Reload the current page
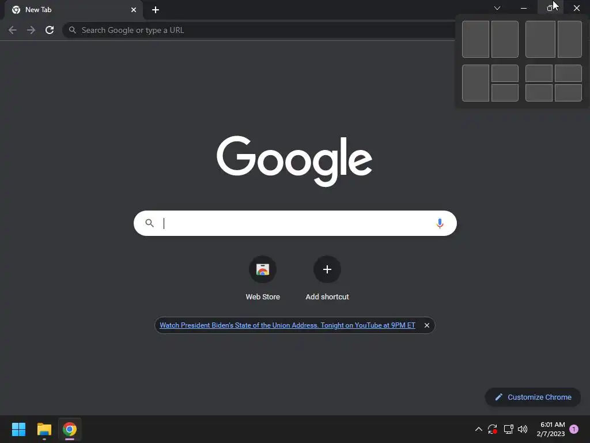 click(50, 30)
